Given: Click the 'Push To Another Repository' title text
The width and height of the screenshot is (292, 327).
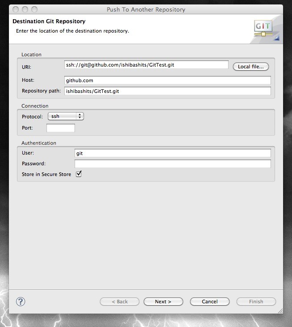Looking at the screenshot, I should (x=146, y=9).
